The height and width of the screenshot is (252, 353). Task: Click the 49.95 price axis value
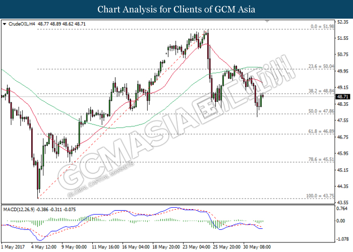tap(342, 71)
